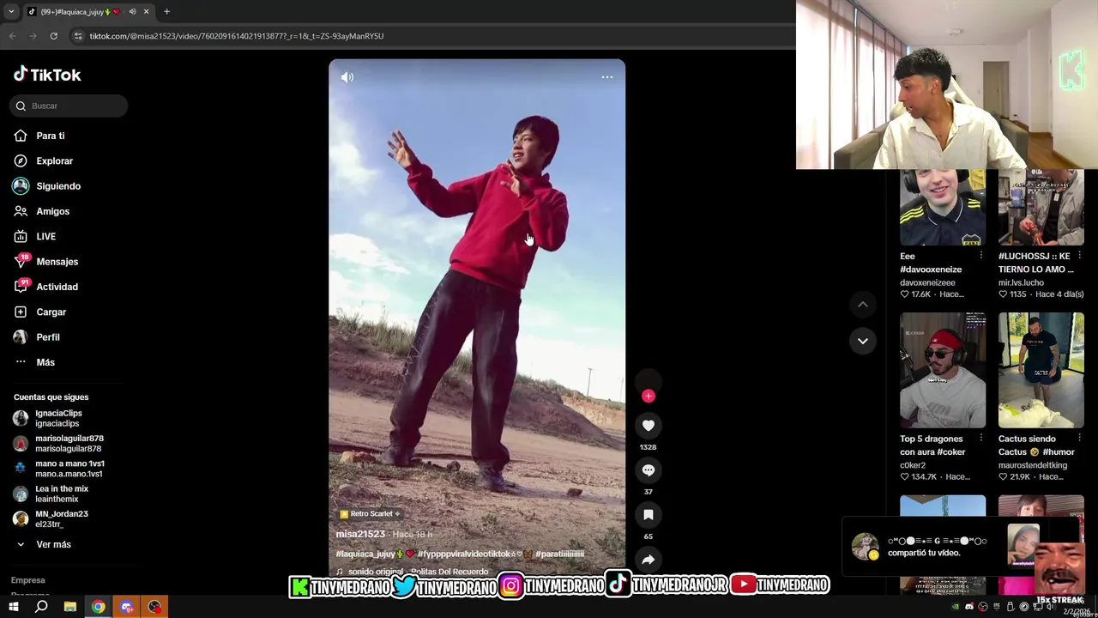Screen dimensions: 1098x618
Task: Open mano a mano 1vs1 account
Action: tap(59, 469)
